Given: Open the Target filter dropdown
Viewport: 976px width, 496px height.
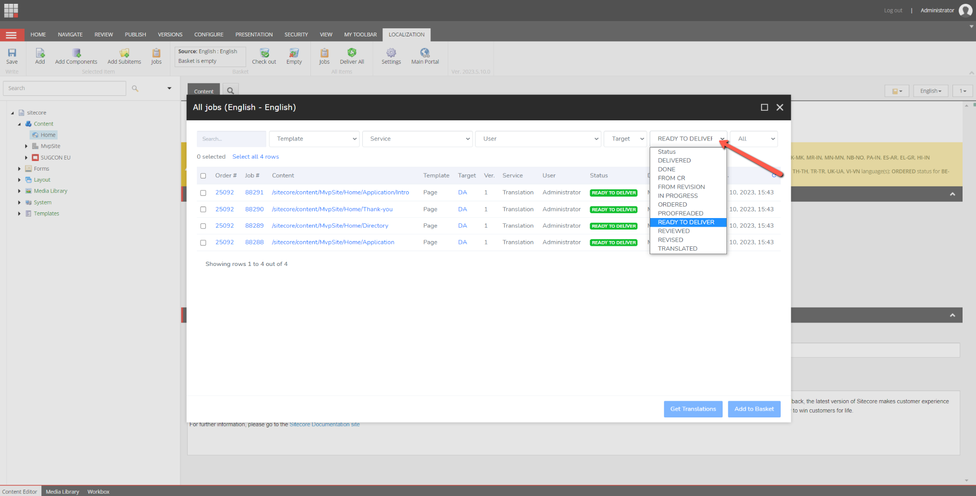Looking at the screenshot, I should point(625,139).
